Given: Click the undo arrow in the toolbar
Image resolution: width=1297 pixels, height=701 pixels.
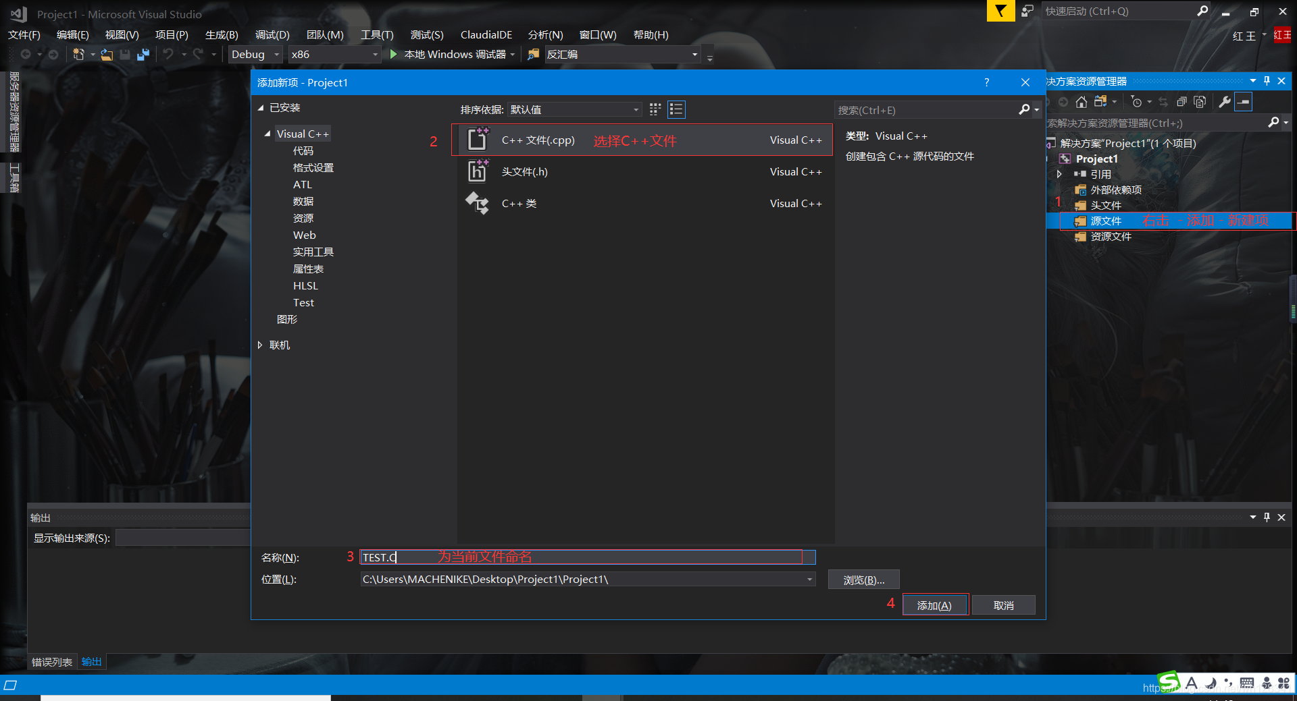Looking at the screenshot, I should [x=168, y=54].
